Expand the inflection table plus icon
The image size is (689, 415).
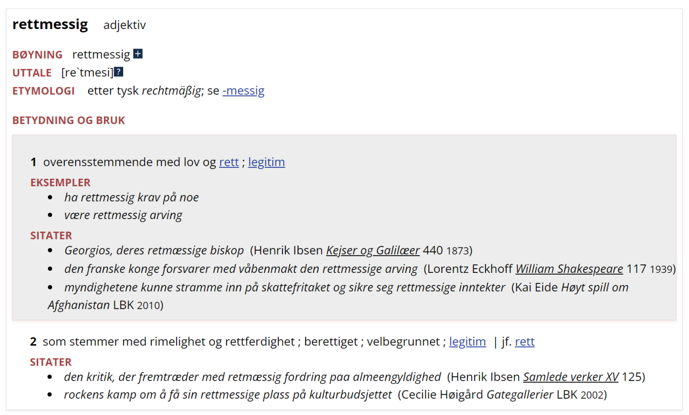click(138, 54)
